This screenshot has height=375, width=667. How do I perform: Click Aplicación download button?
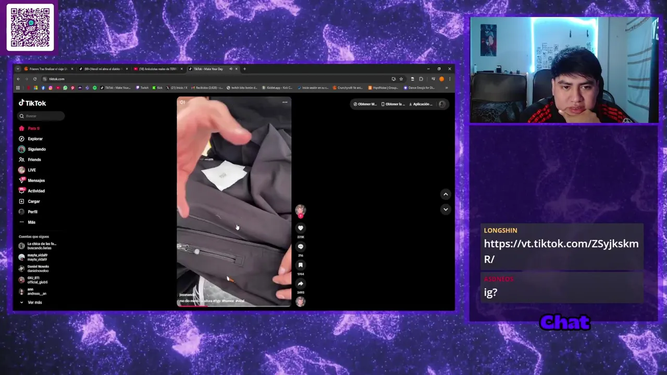tap(421, 104)
